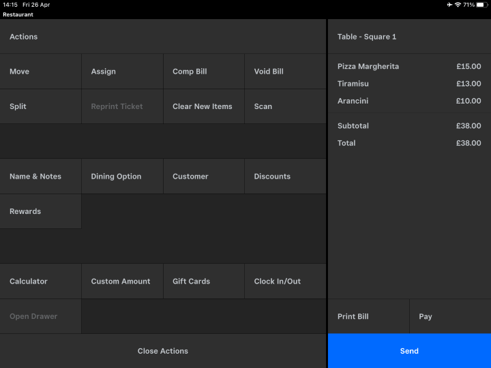
Task: Select the Dining Option button
Action: pyautogui.click(x=122, y=177)
